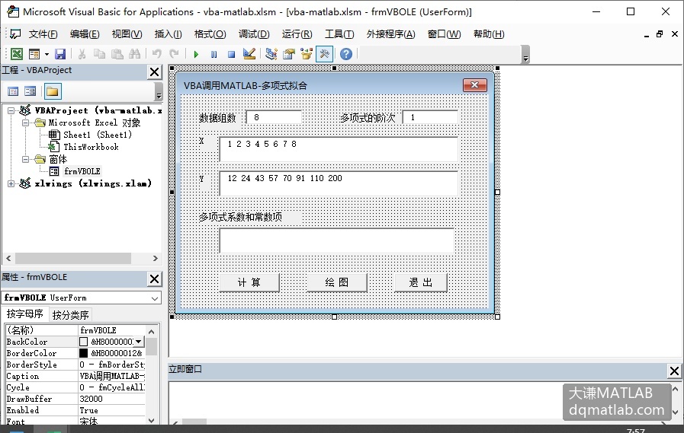The image size is (684, 433).
Task: Switch to 按字母序 properties tab
Action: (x=24, y=314)
